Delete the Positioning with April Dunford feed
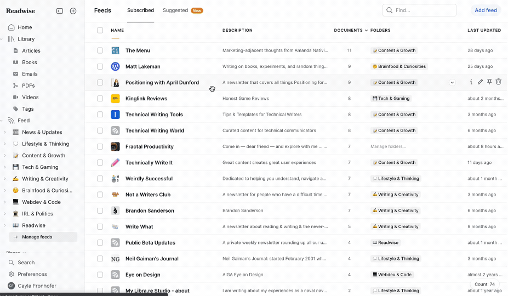The image size is (508, 296). (x=498, y=82)
